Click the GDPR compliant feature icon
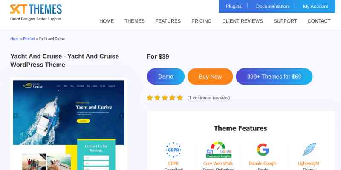 point(173,150)
